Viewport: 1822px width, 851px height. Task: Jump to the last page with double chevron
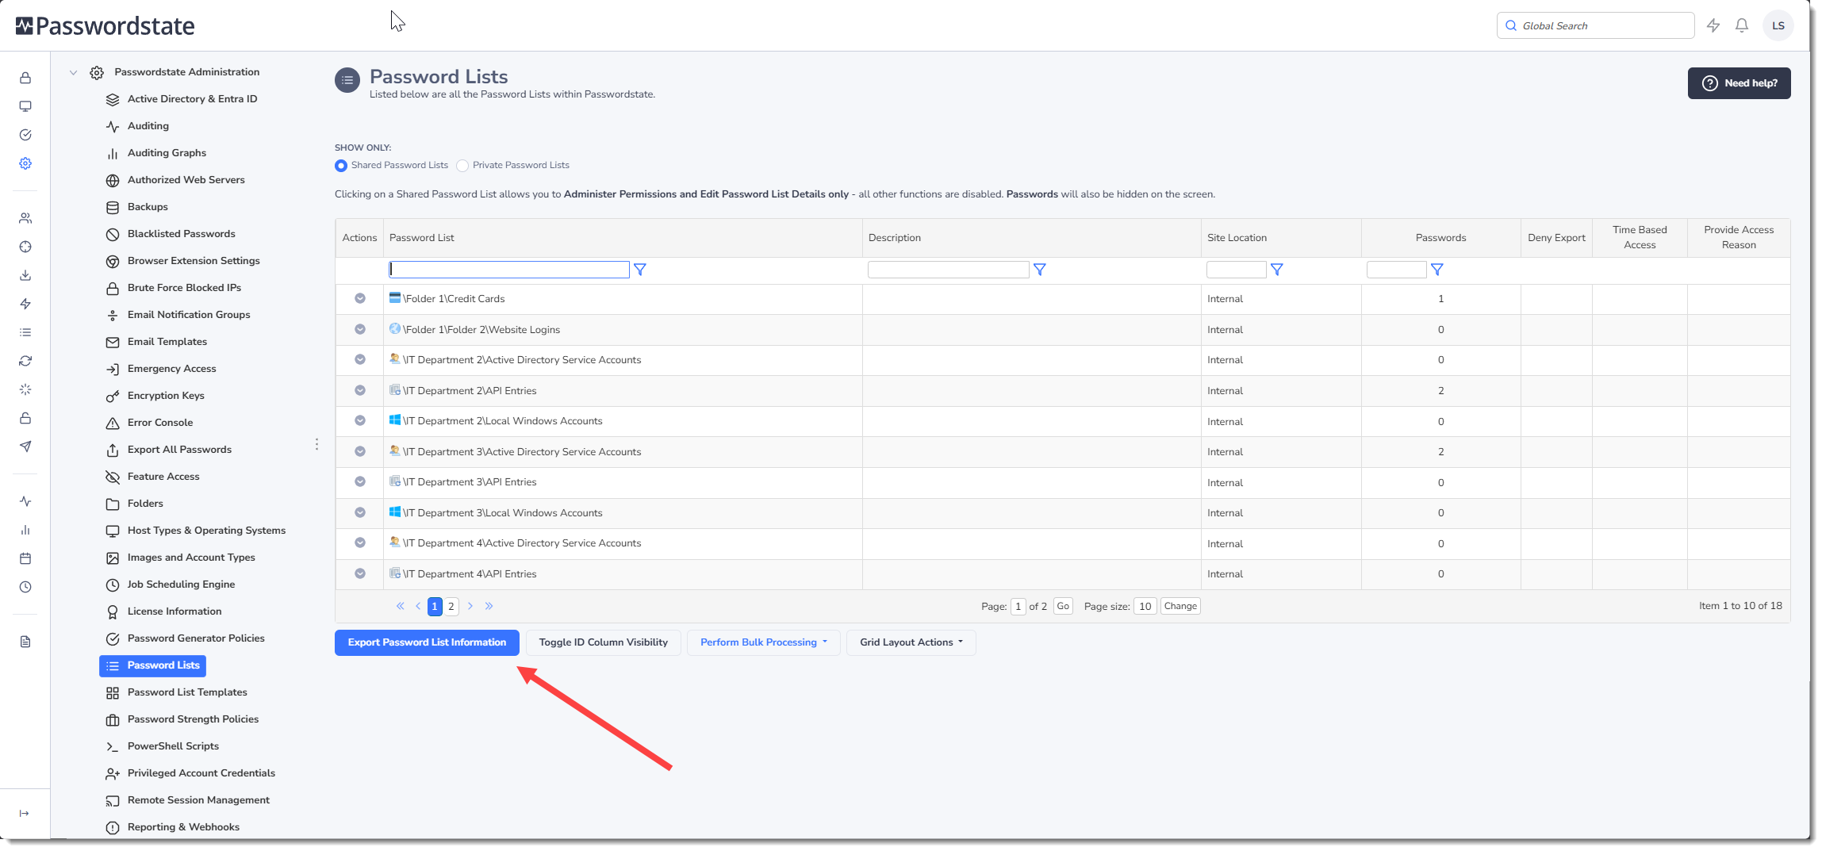click(489, 606)
